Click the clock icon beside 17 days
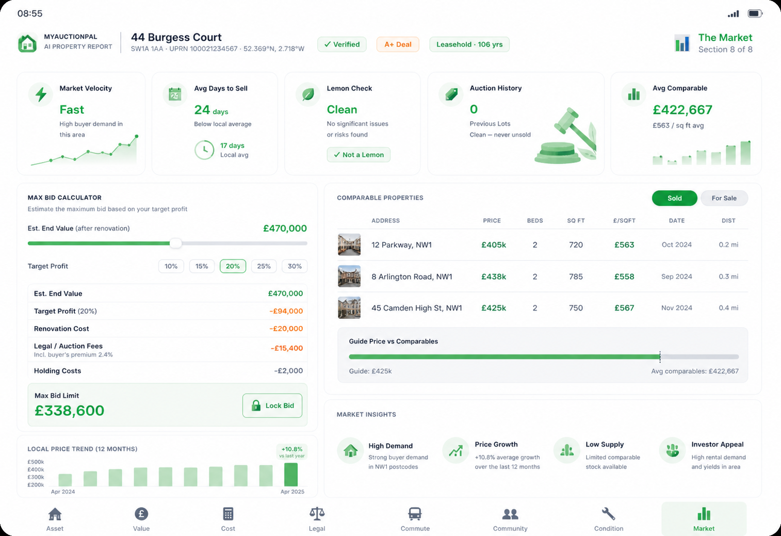Image resolution: width=781 pixels, height=536 pixels. coord(204,150)
